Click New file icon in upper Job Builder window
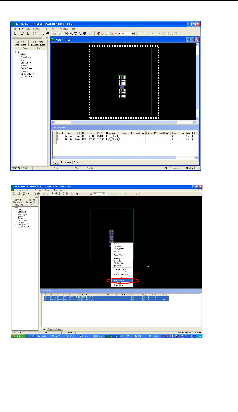238x412 pixels. [x=15, y=34]
